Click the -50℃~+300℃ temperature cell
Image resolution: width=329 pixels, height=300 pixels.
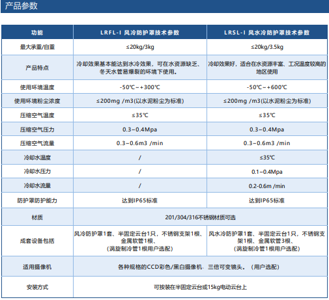pyautogui.click(x=140, y=87)
